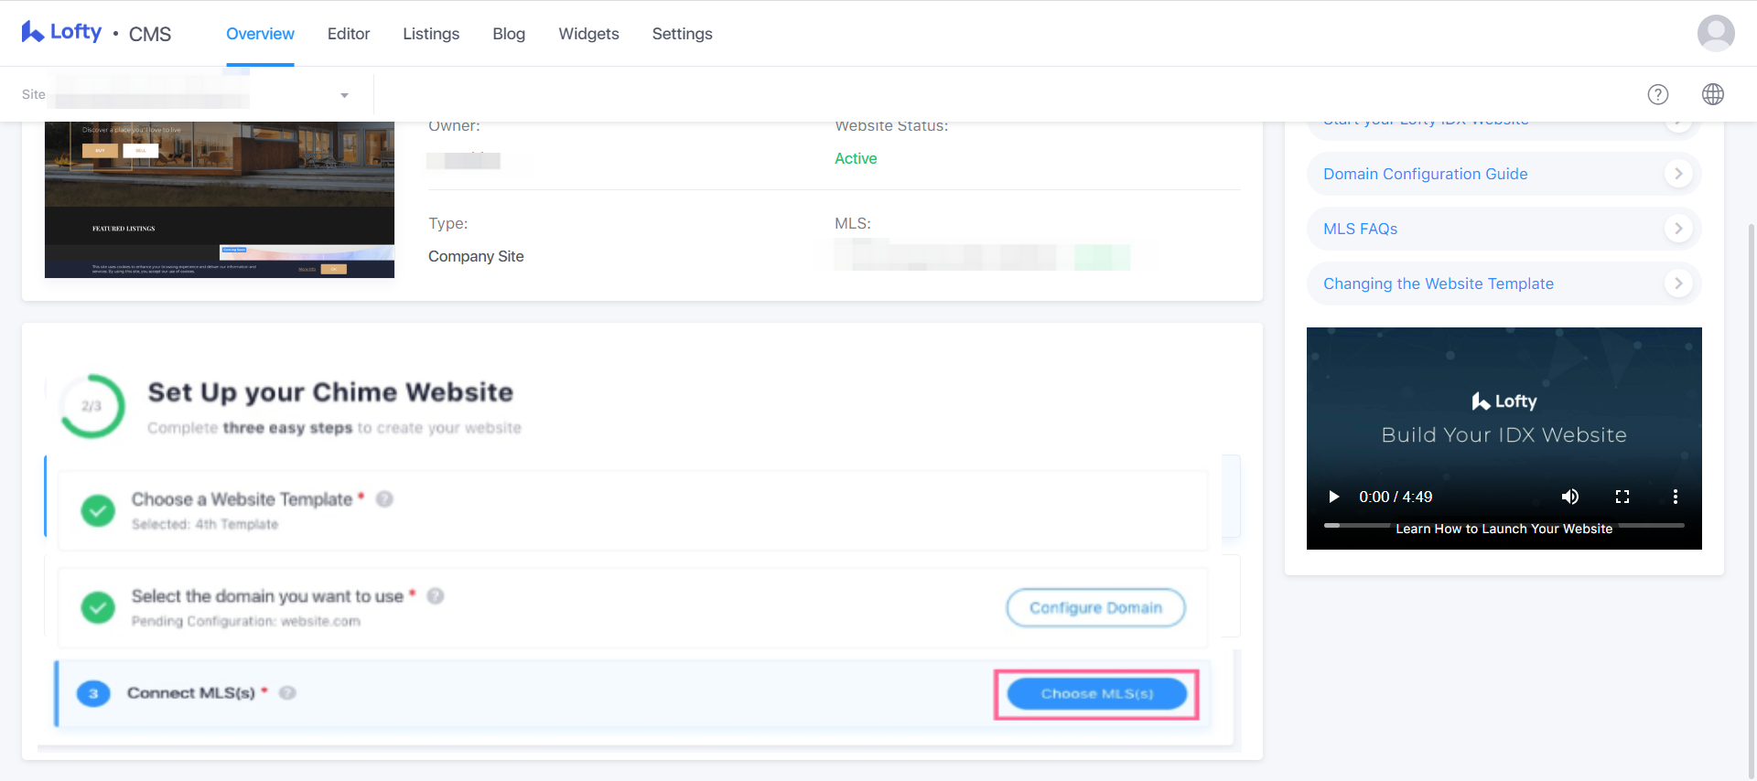Click the green checkmark for domain step
The width and height of the screenshot is (1757, 781).
tap(98, 607)
